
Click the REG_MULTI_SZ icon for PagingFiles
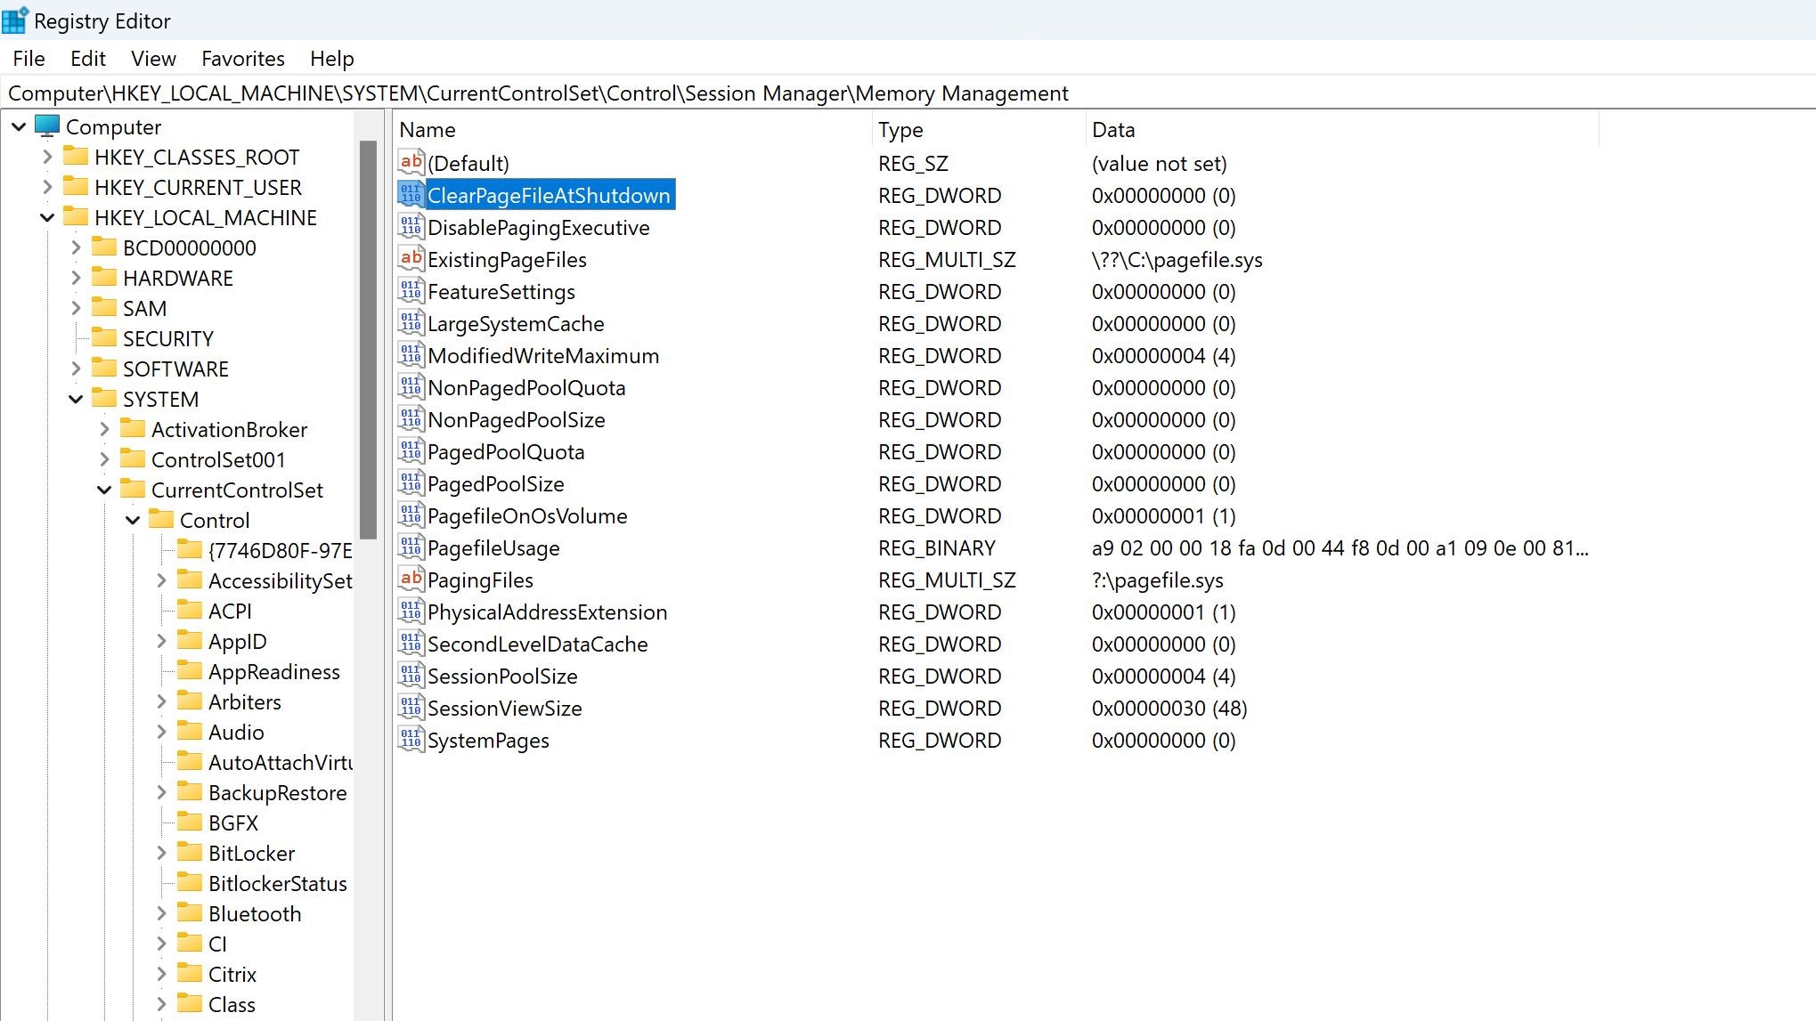[x=409, y=579]
